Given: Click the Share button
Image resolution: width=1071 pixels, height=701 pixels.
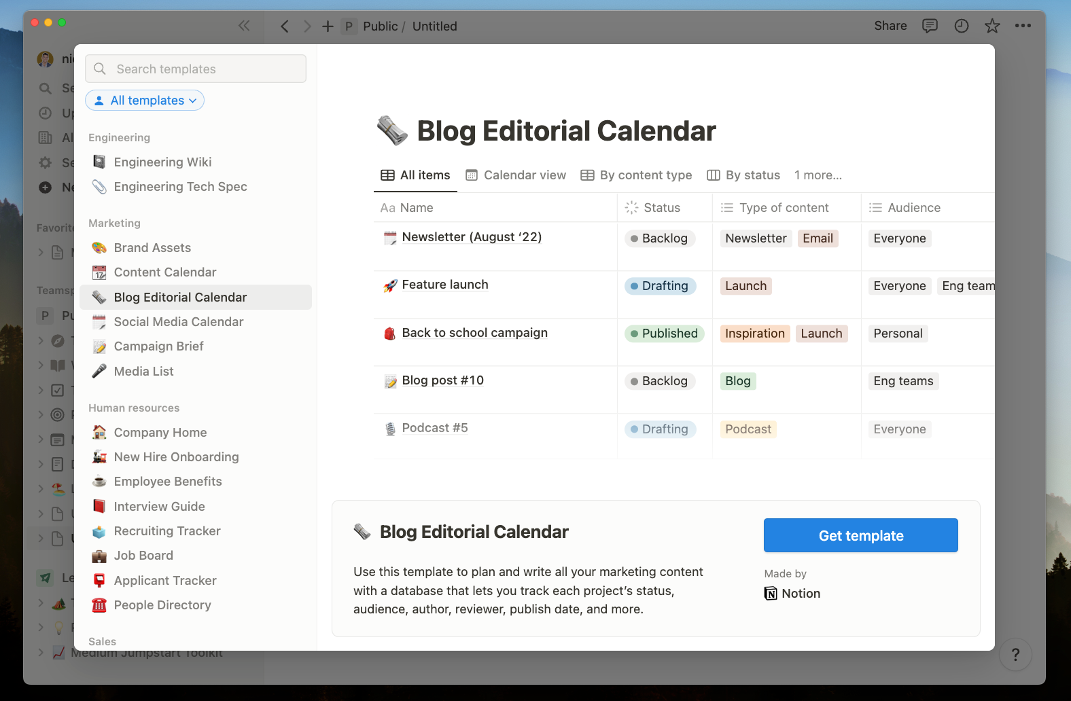Looking at the screenshot, I should (x=890, y=26).
